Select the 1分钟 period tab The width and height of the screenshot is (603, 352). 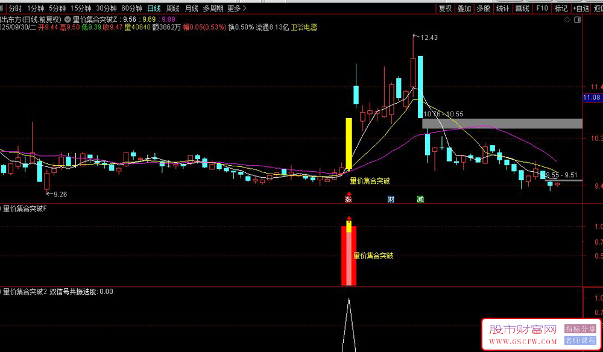pyautogui.click(x=36, y=8)
